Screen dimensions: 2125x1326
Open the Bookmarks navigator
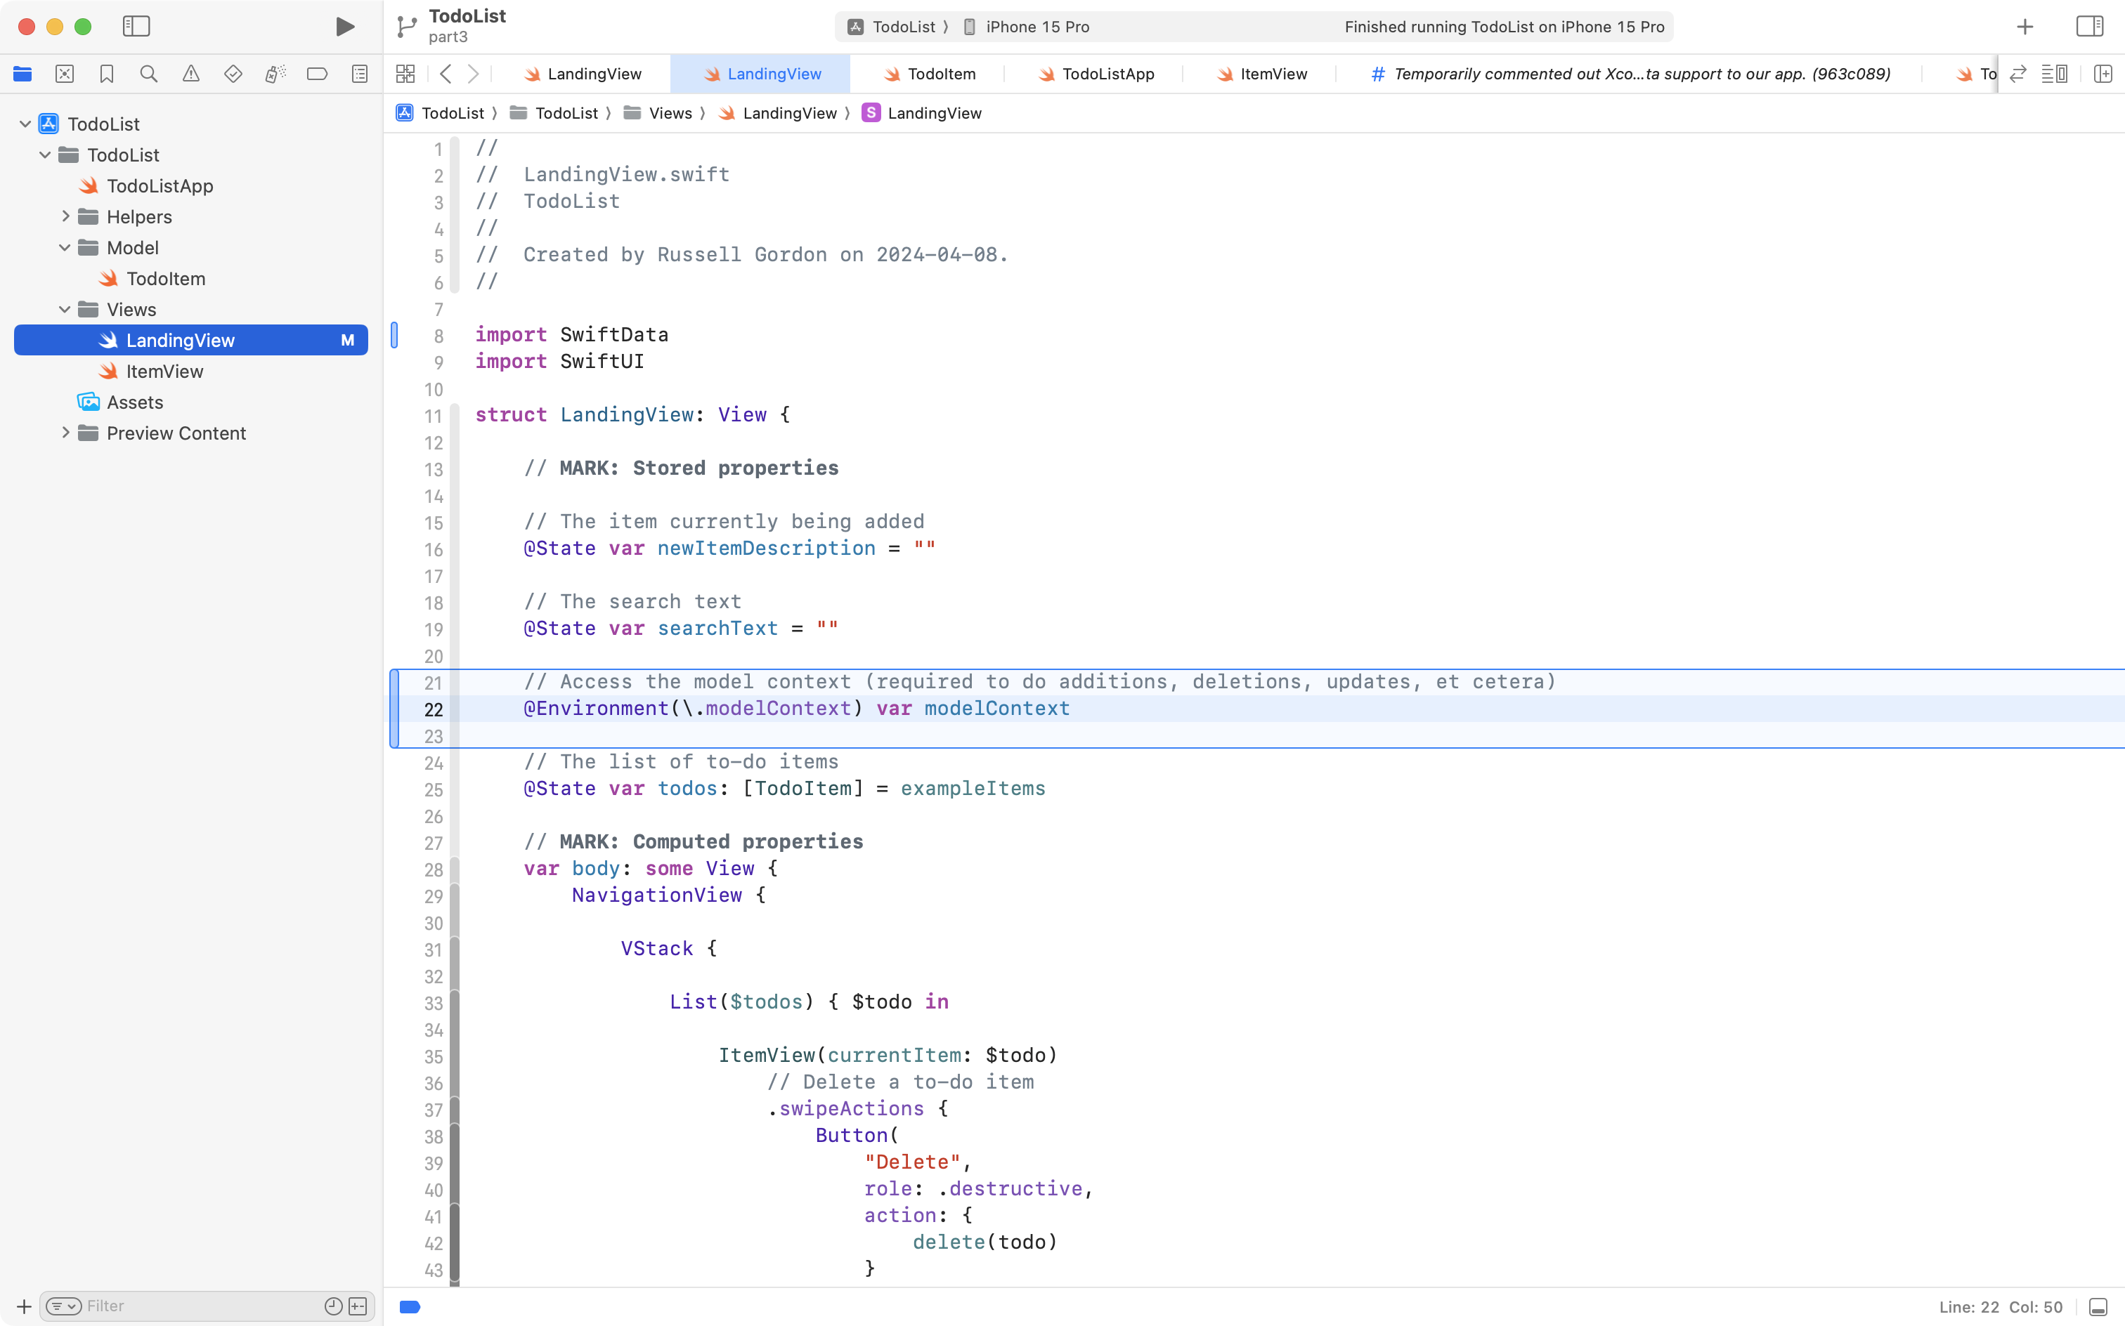[x=107, y=74]
